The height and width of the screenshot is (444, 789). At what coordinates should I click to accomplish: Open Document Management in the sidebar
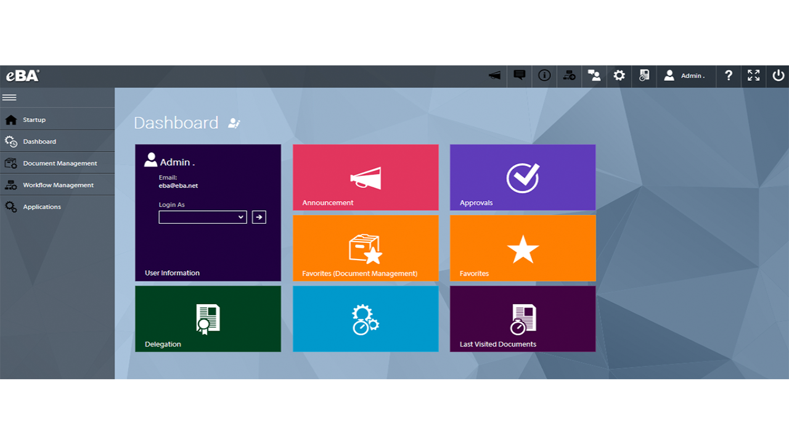(57, 163)
